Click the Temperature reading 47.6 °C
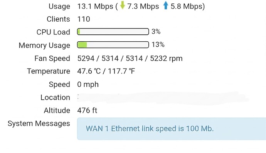 tap(89, 71)
